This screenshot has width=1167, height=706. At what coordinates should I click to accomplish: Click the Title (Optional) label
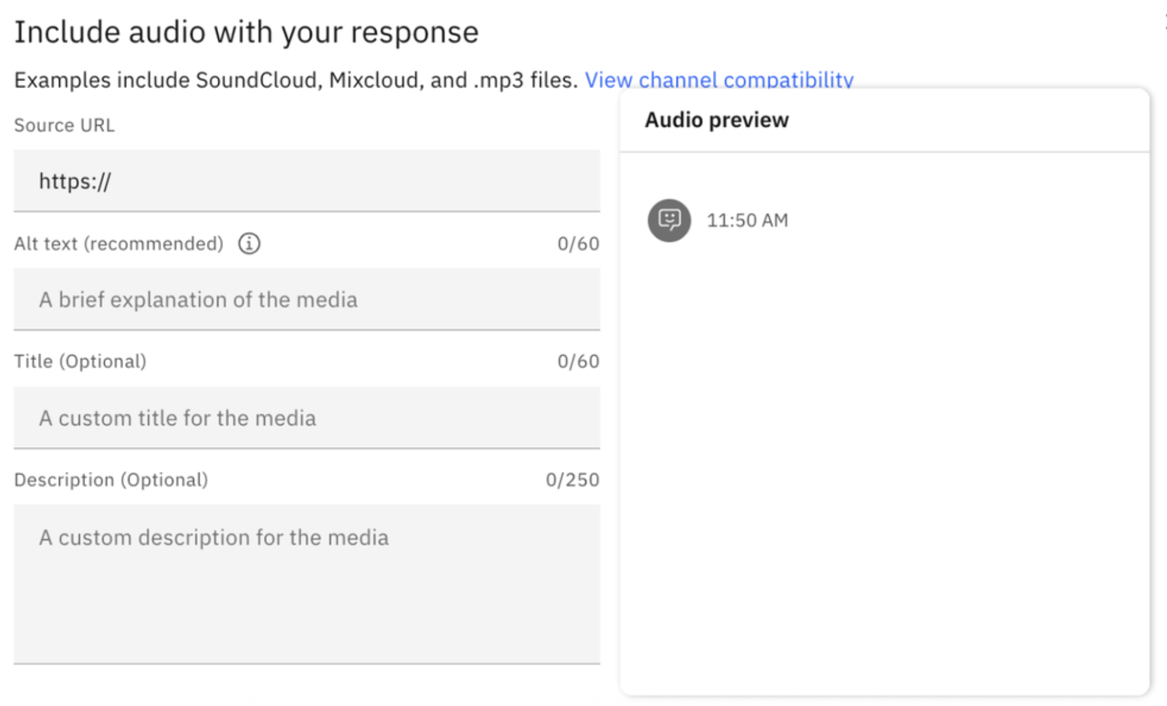tap(80, 361)
